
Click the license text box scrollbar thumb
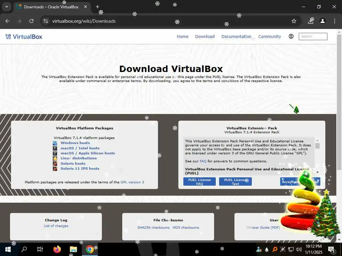click(317, 146)
